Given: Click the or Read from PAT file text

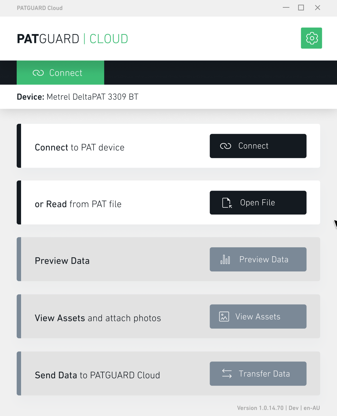Looking at the screenshot, I should point(78,204).
